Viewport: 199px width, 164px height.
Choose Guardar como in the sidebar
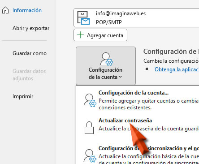[x=30, y=53]
